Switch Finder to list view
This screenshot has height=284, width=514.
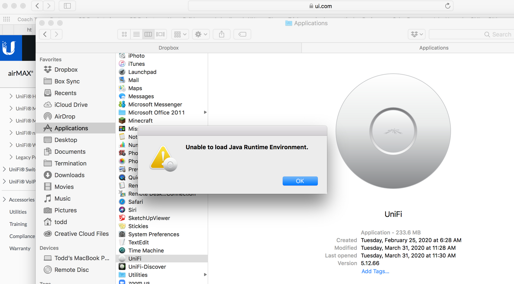136,34
